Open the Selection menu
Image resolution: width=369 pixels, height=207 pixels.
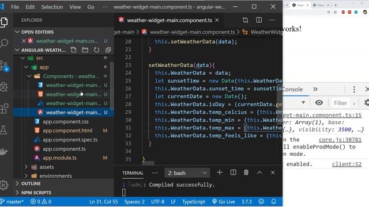[52, 7]
